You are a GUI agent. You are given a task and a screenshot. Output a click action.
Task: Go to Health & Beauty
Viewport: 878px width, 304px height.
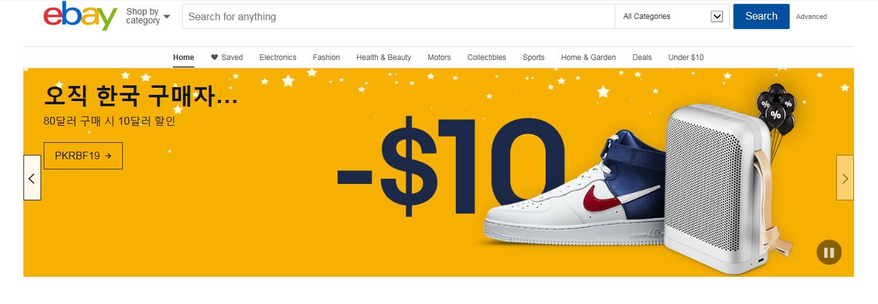[384, 58]
